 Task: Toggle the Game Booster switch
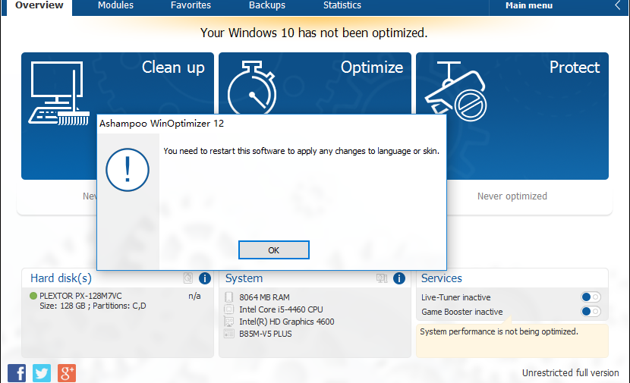click(591, 311)
